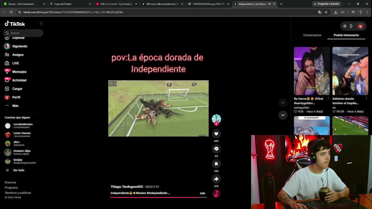The height and width of the screenshot is (209, 372).
Task: Go to the previous video arrow
Action: coord(283,103)
